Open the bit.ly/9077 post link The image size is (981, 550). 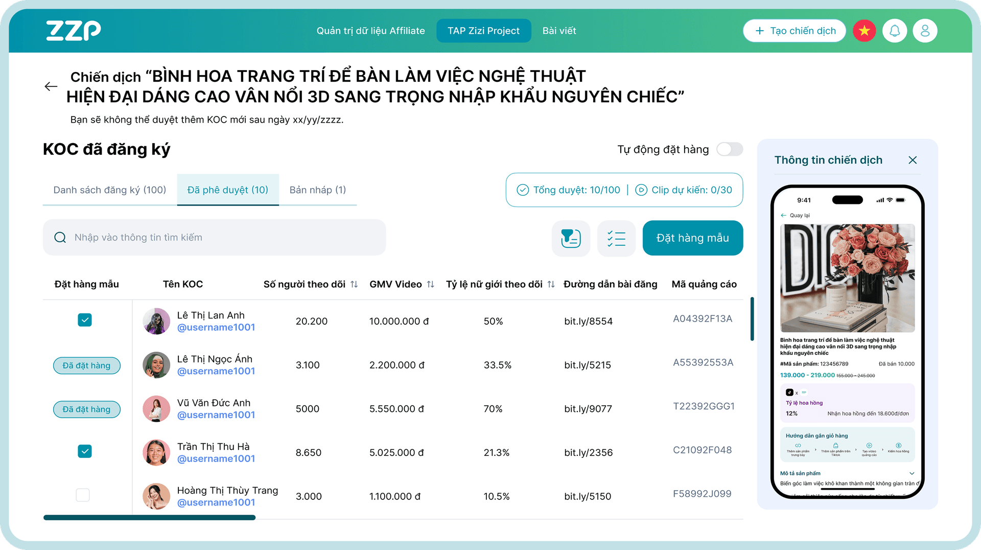coord(588,408)
